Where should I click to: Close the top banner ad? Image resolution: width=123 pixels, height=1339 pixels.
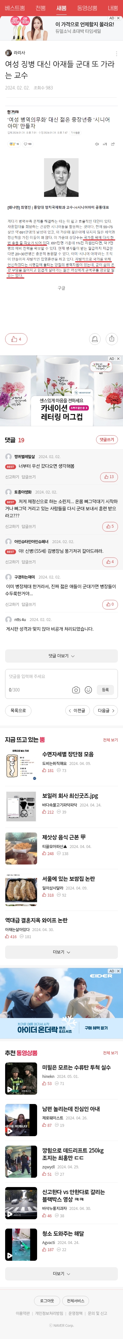pos(118,18)
